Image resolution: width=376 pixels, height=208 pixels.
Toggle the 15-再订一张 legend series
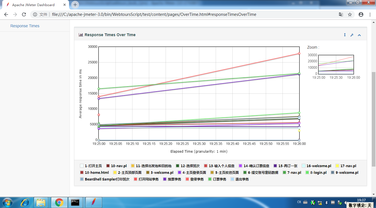click(286, 166)
